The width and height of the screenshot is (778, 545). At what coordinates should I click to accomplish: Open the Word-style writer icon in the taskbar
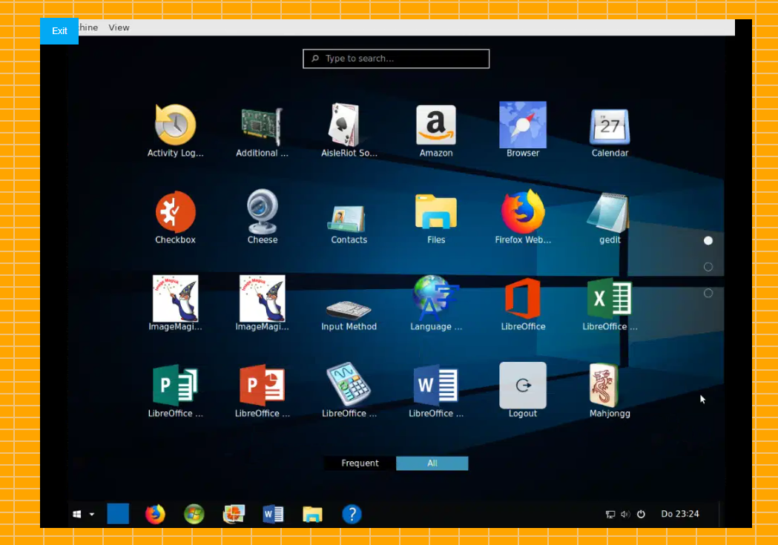coord(273,514)
